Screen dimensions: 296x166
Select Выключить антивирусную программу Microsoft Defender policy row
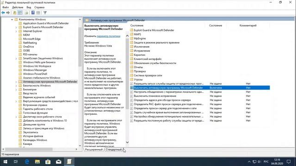pyautogui.click(x=200, y=88)
